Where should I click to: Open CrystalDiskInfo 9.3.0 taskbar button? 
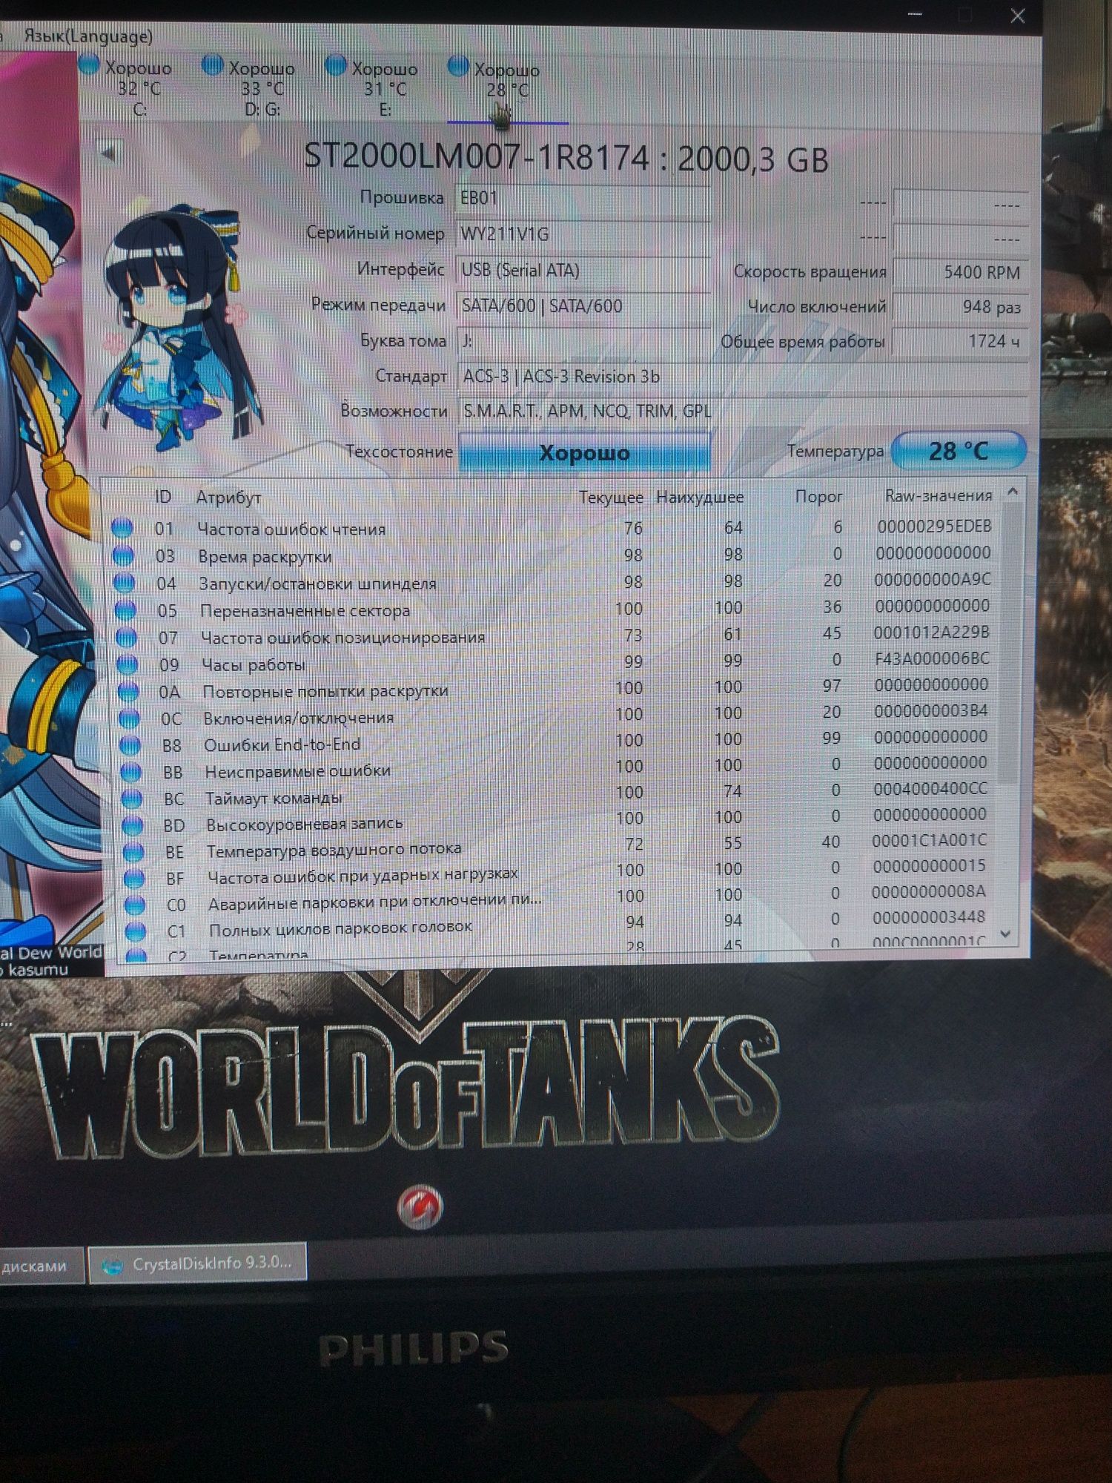(198, 1264)
